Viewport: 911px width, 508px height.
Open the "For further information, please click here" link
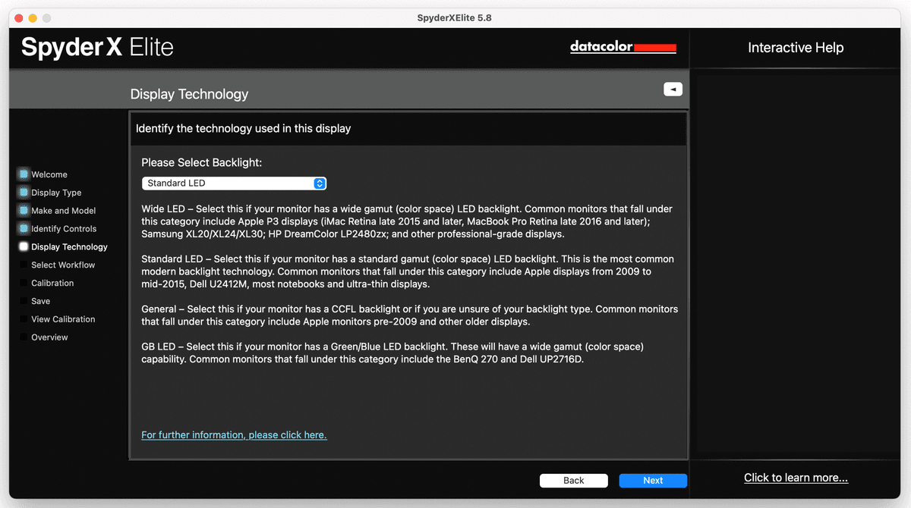coord(234,434)
